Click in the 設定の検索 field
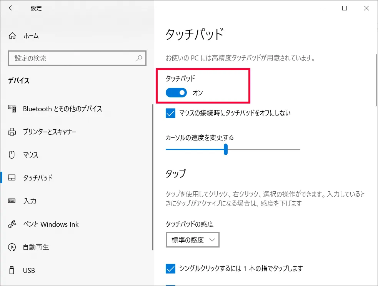Viewport: 378px width, 286px height. click(x=77, y=58)
